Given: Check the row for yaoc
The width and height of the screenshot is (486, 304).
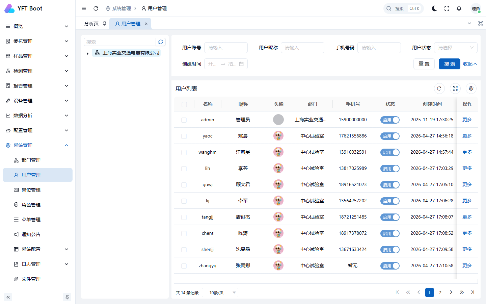Looking at the screenshot, I should coord(184,136).
